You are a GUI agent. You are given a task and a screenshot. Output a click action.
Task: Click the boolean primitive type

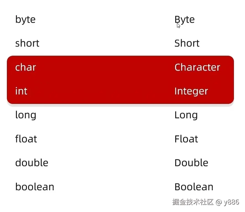pyautogui.click(x=35, y=186)
